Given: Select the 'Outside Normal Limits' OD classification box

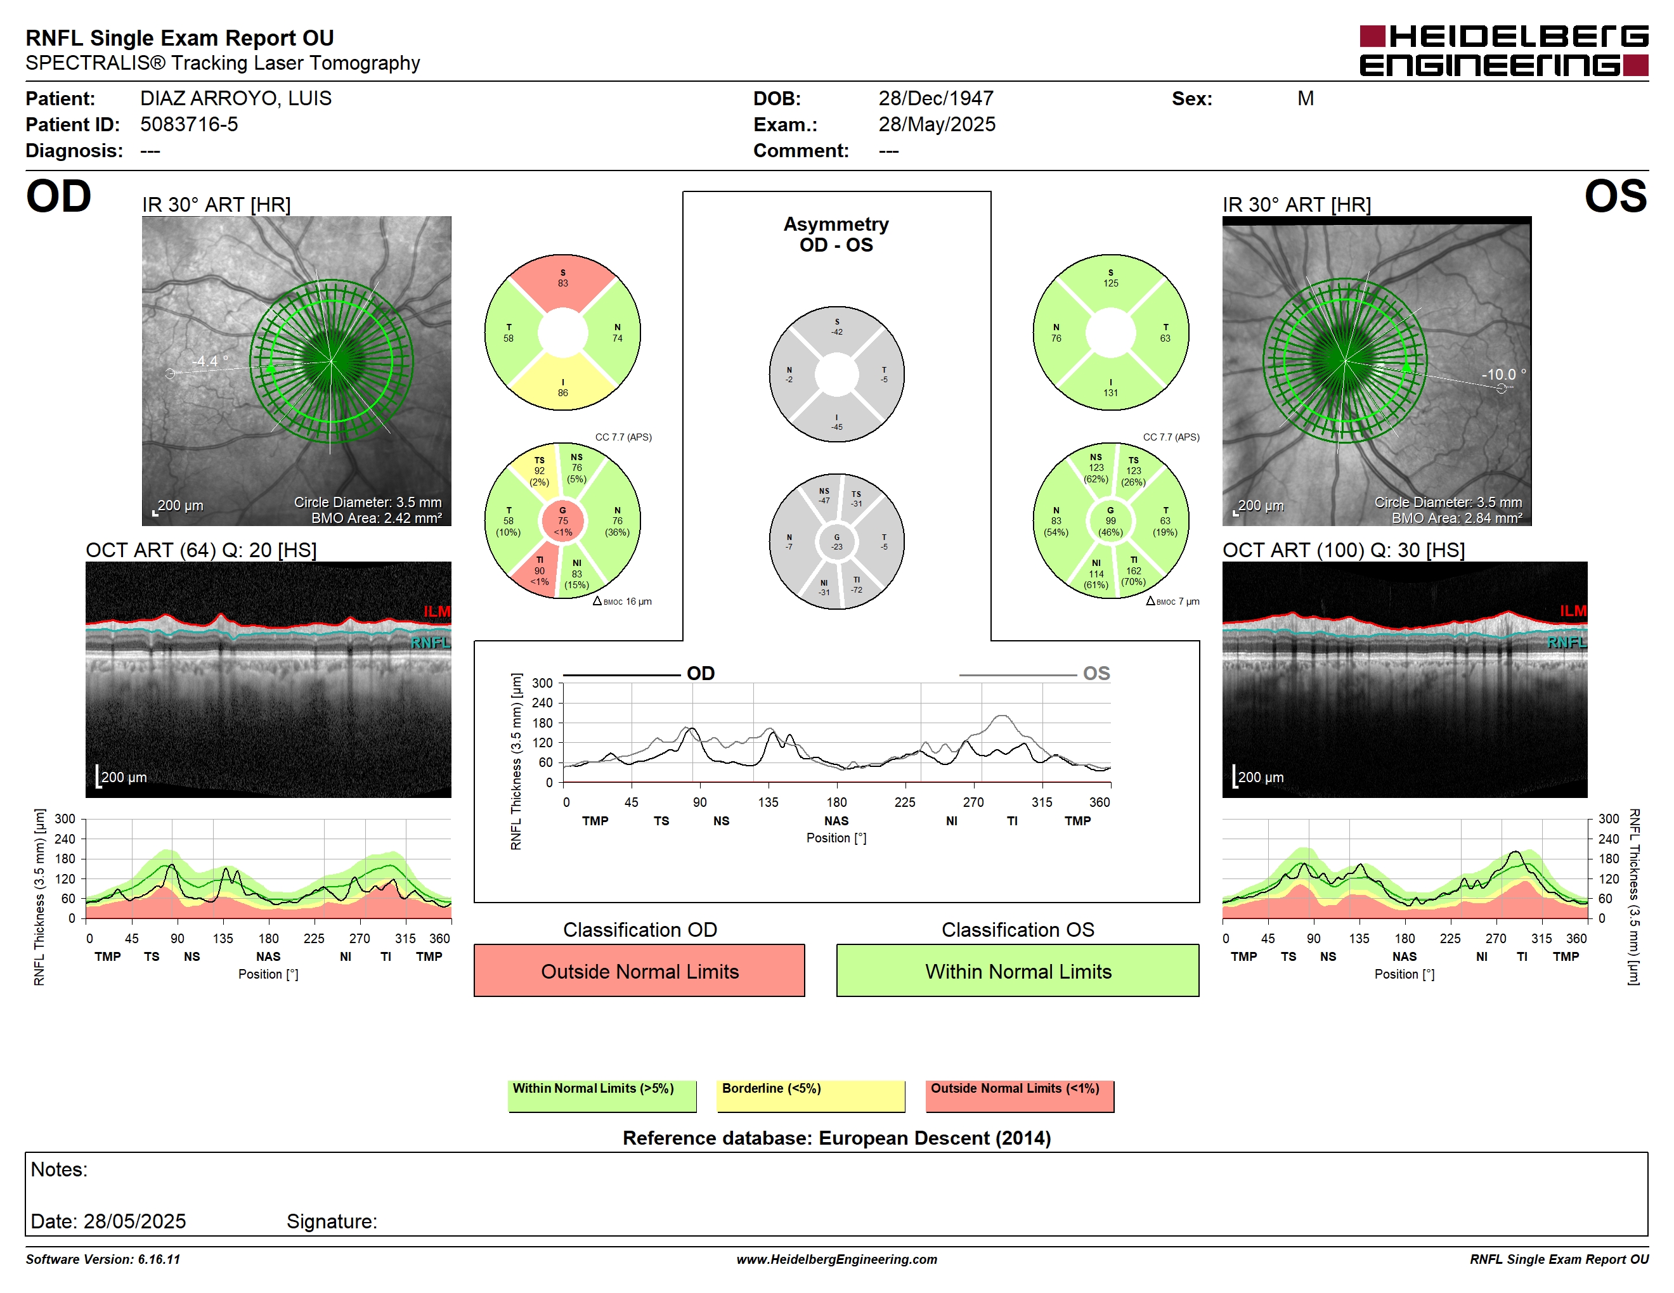Looking at the screenshot, I should (x=639, y=970).
